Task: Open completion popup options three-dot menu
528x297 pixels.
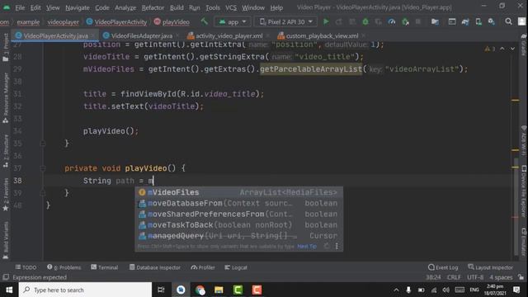Action: pyautogui.click(x=337, y=247)
